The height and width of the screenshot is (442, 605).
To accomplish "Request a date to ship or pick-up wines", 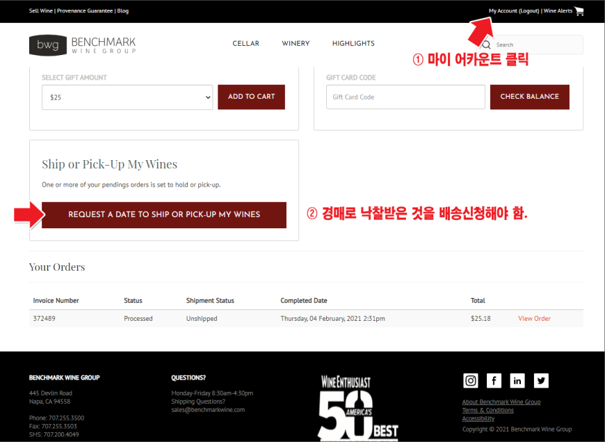I will pyautogui.click(x=164, y=215).
